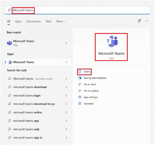
Task: Click the Pin to taskbar pin icon
Action: pos(80,91)
